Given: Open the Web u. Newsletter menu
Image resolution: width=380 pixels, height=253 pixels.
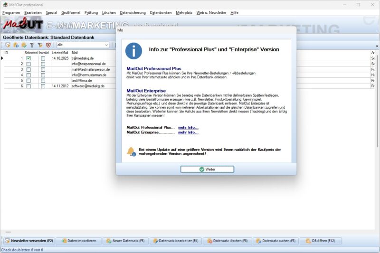Looking at the screenshot, I should coord(211,13).
